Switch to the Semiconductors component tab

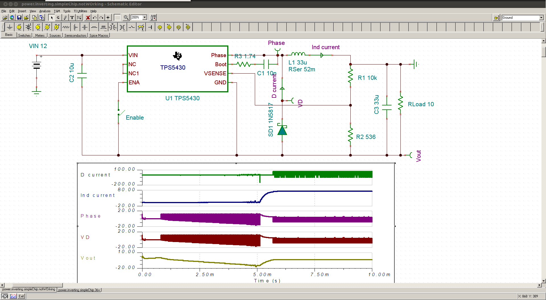point(75,36)
